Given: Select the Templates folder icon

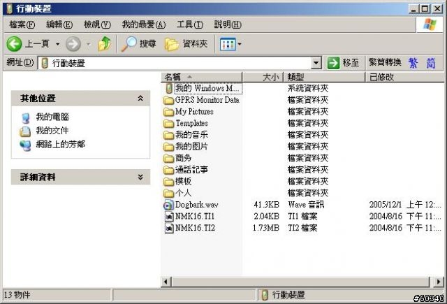Looking at the screenshot, I should [169, 124].
